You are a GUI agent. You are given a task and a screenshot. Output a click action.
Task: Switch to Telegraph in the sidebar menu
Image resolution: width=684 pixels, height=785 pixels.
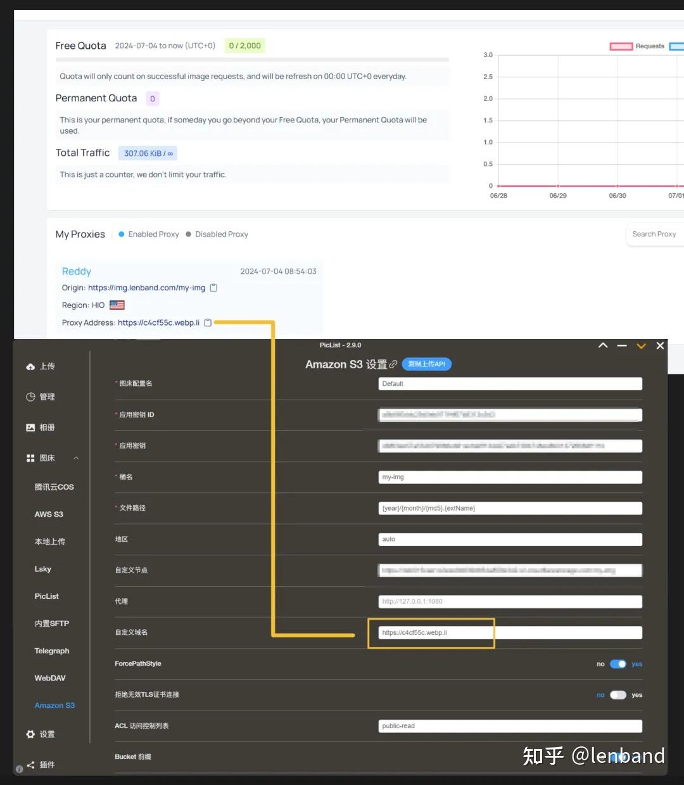[x=51, y=651]
